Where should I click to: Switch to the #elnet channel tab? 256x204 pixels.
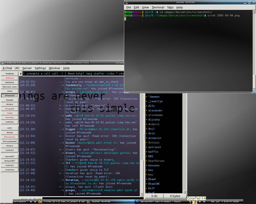[10, 133]
